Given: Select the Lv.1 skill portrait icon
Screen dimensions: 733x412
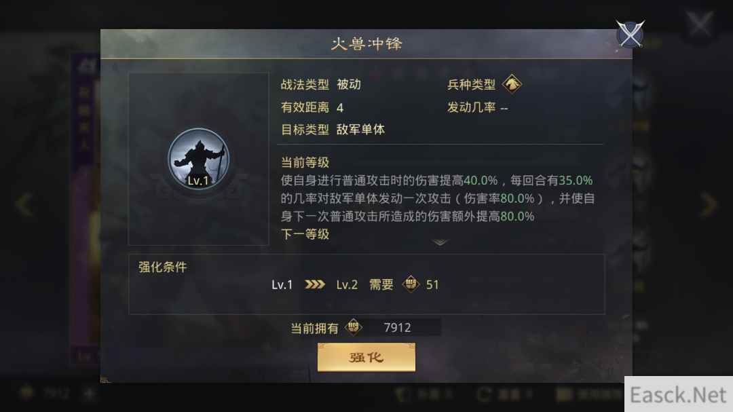Looking at the screenshot, I should (x=199, y=159).
